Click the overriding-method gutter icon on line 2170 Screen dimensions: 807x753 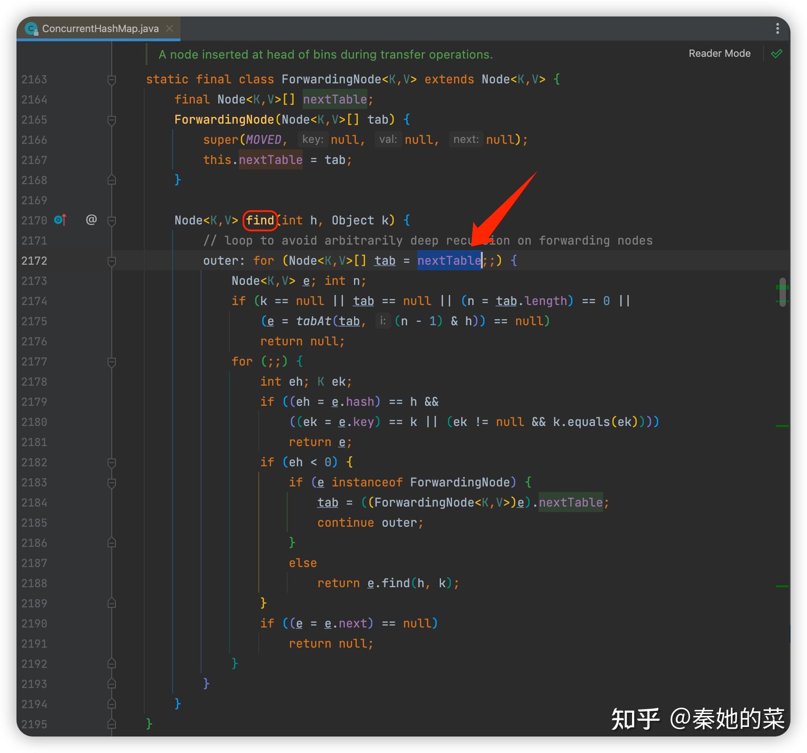59,220
